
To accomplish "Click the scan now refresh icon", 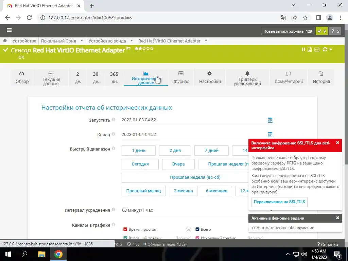I will tap(325, 50).
